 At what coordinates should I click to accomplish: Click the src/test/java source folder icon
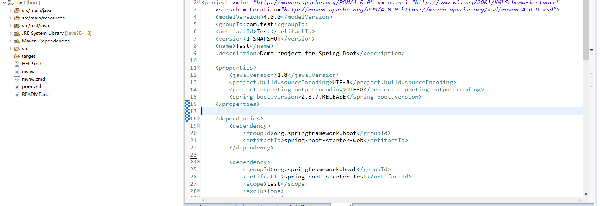(x=17, y=26)
